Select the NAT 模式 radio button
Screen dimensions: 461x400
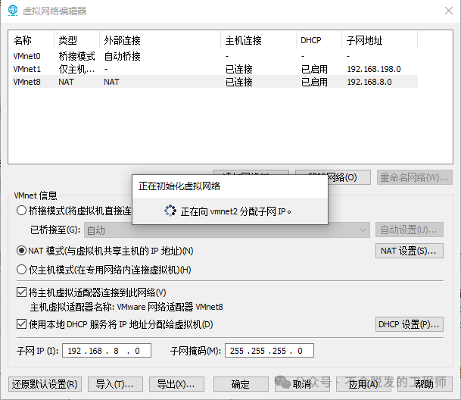click(x=21, y=251)
